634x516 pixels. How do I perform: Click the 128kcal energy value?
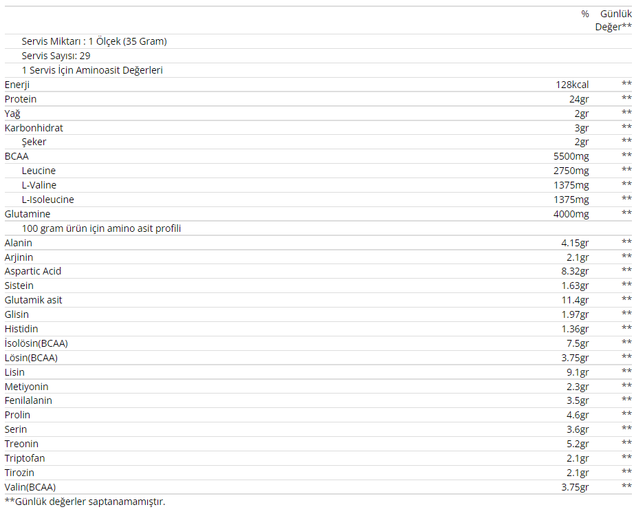(x=572, y=85)
